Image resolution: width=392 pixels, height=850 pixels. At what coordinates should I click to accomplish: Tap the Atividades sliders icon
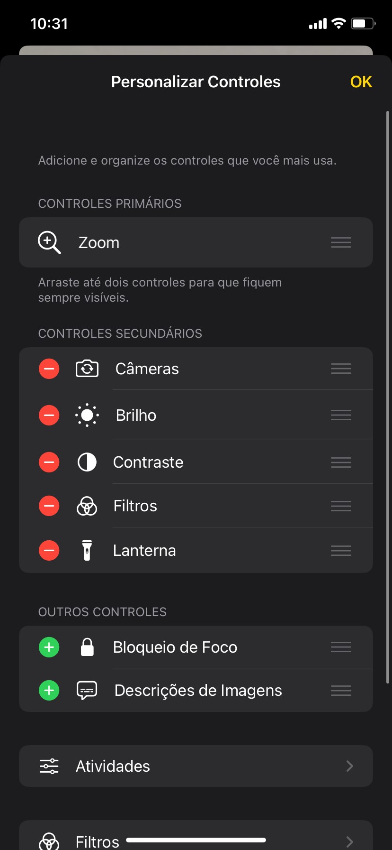coord(49,766)
